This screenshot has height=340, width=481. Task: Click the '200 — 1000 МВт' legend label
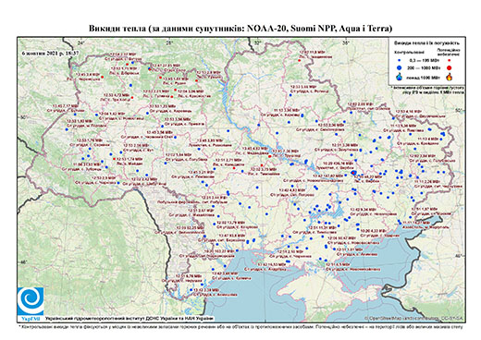(424, 67)
